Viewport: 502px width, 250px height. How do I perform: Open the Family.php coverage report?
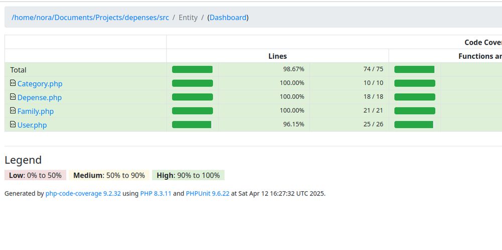click(36, 111)
